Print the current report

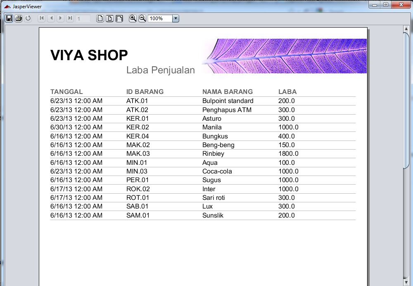[19, 18]
